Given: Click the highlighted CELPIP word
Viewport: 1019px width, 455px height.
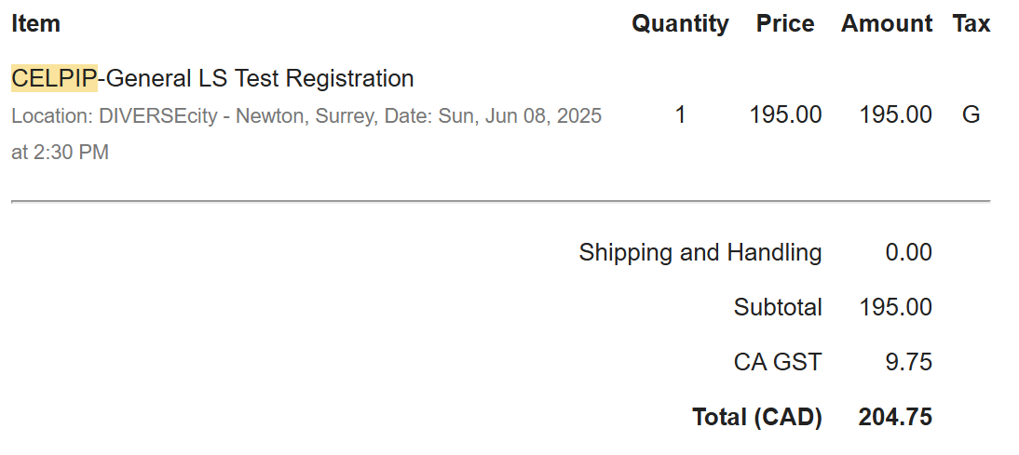Looking at the screenshot, I should tap(54, 78).
